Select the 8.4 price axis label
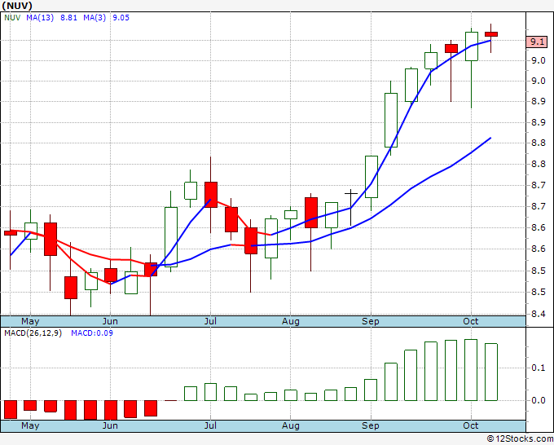This screenshot has height=445, width=554. [539, 314]
